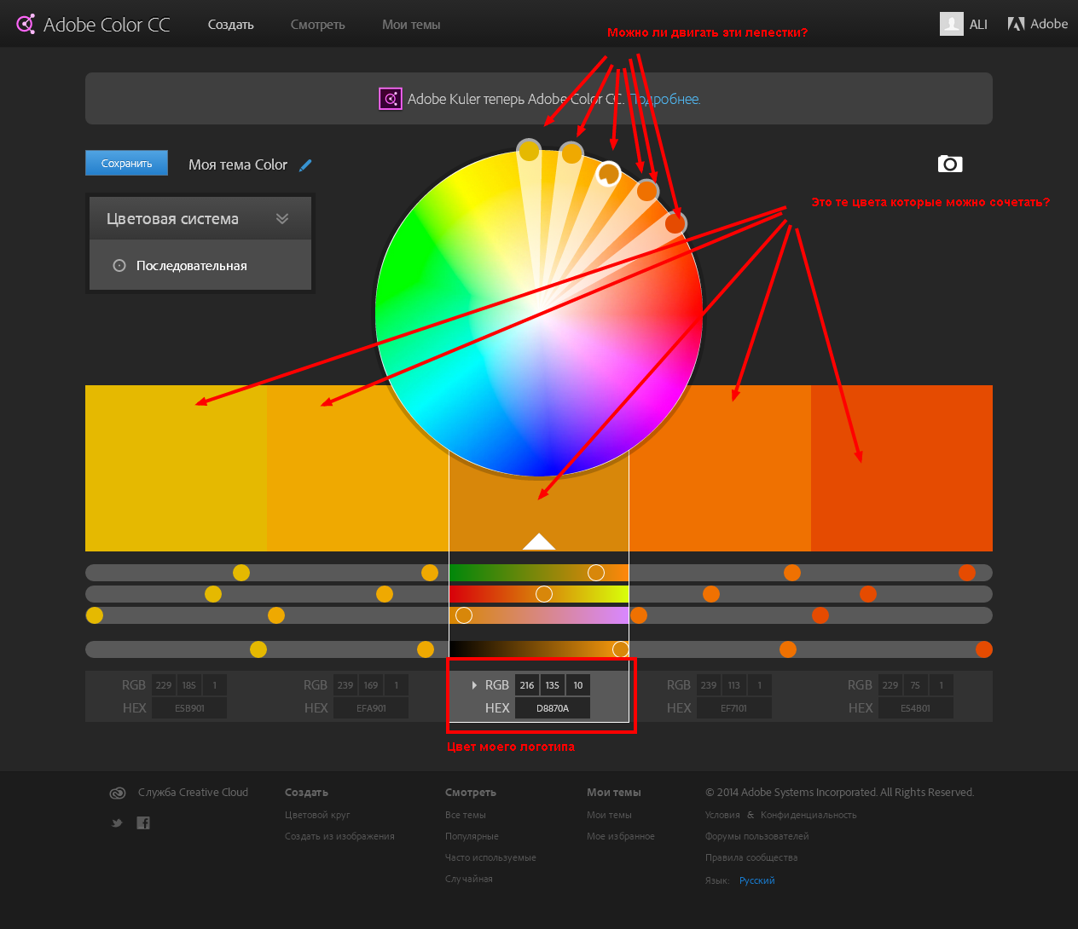Open the Конфиденциальность footer link
Viewport: 1078px width, 929px height.
[x=808, y=815]
